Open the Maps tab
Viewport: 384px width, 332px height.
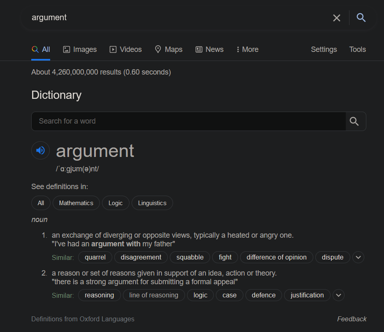[169, 49]
